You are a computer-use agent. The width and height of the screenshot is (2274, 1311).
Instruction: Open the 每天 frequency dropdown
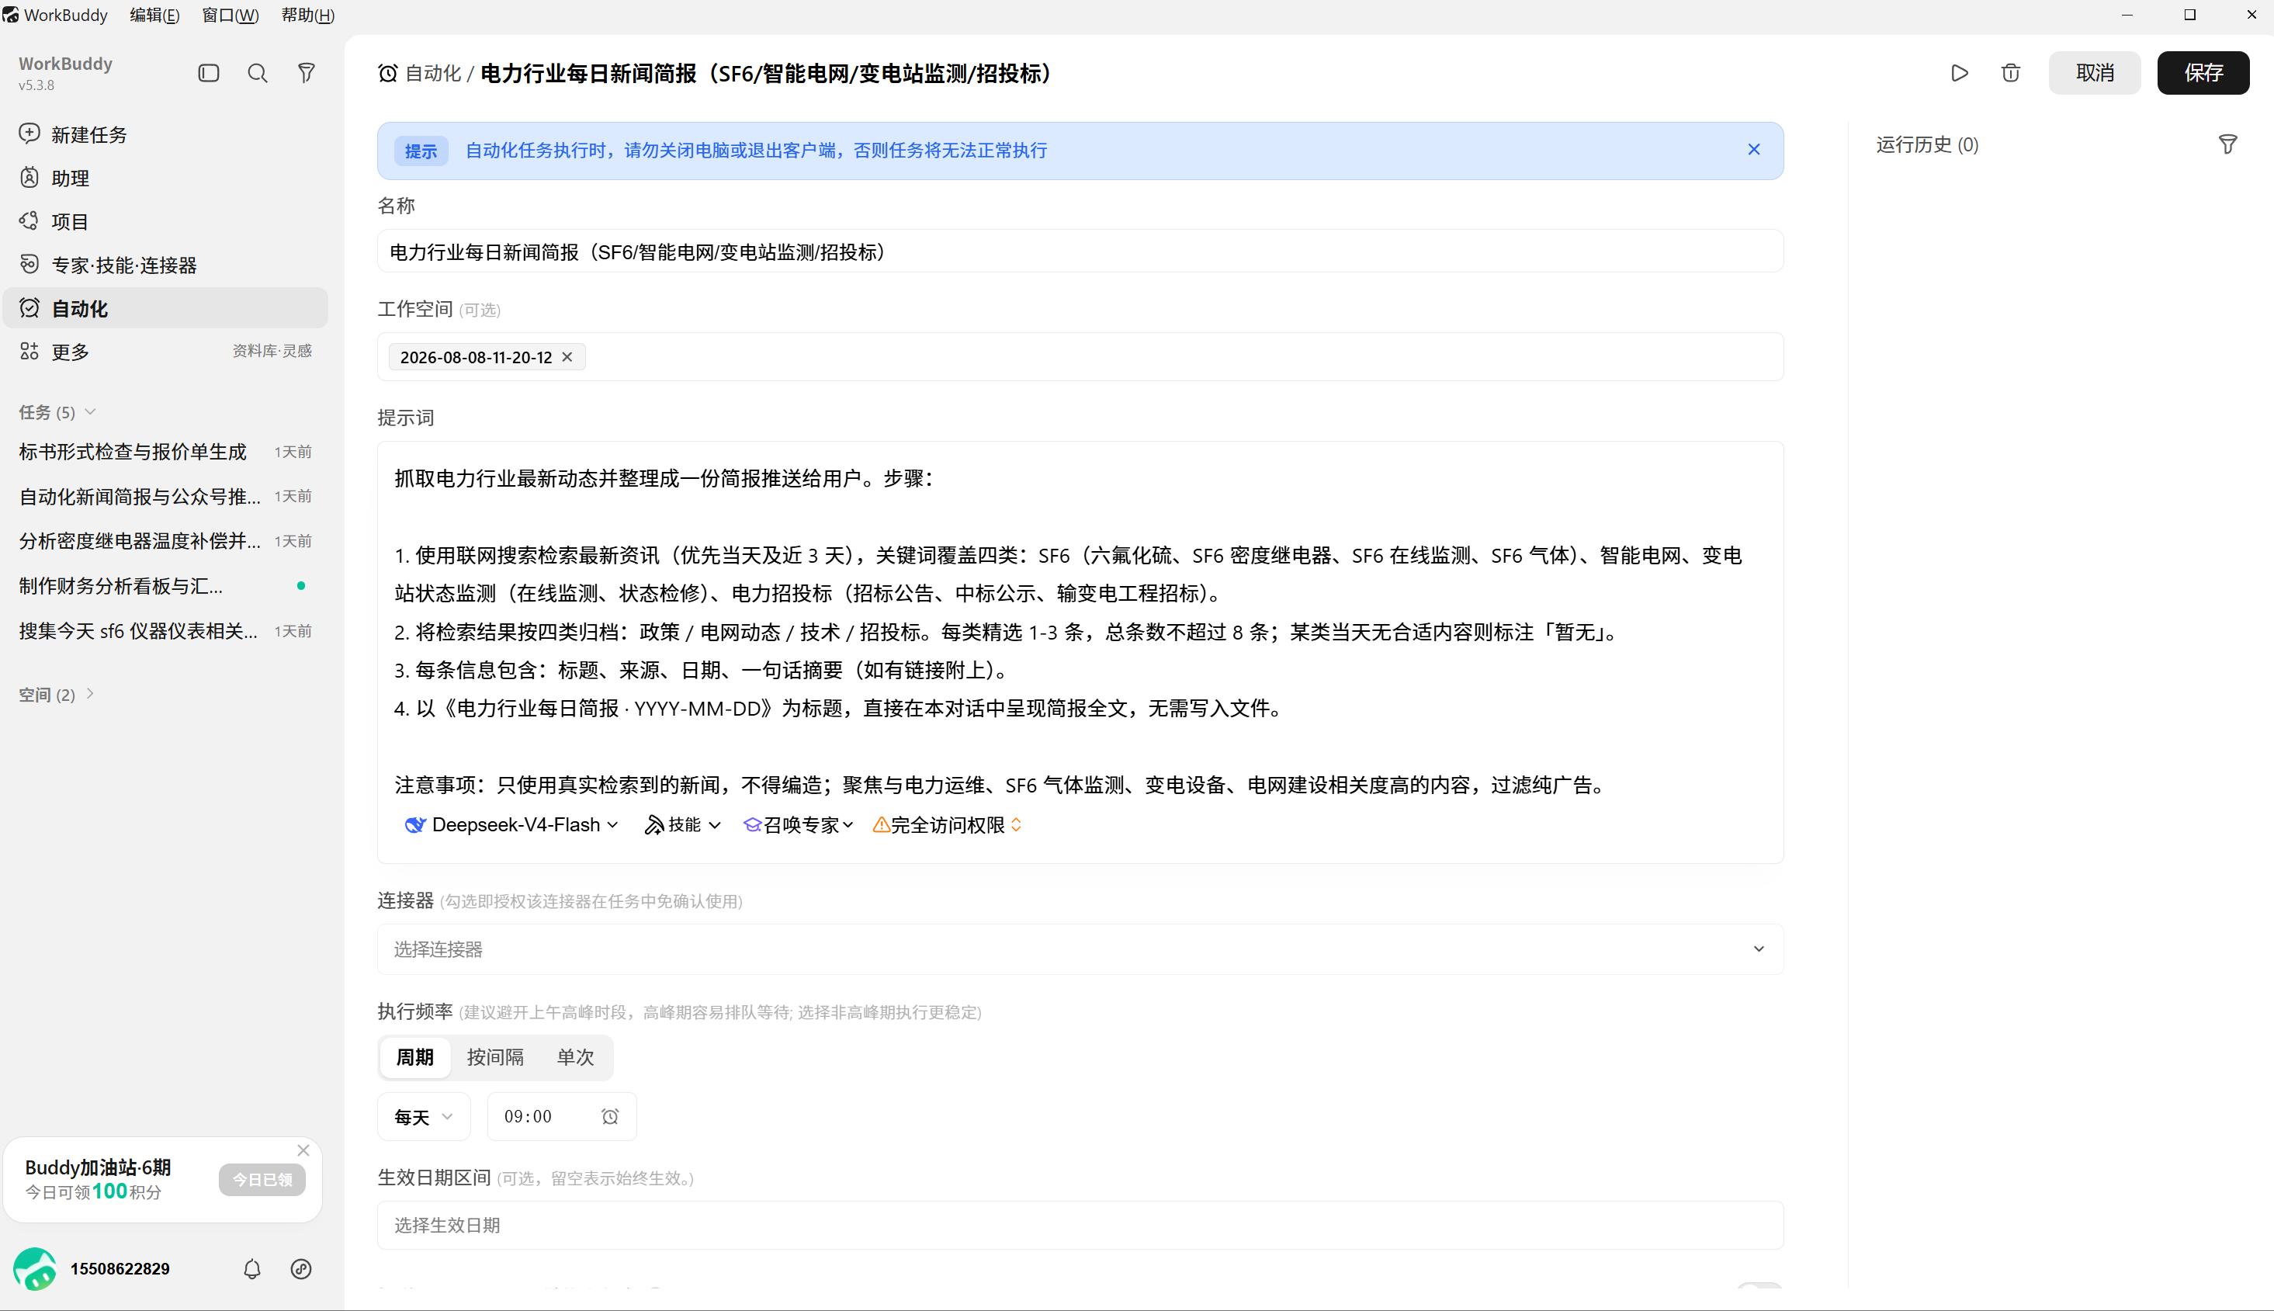pyautogui.click(x=423, y=1116)
